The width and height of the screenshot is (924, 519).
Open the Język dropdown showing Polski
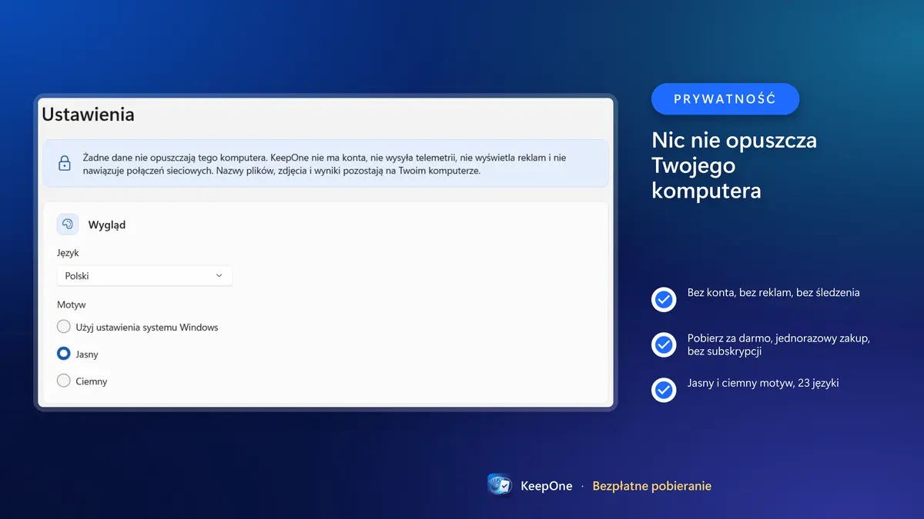(145, 276)
